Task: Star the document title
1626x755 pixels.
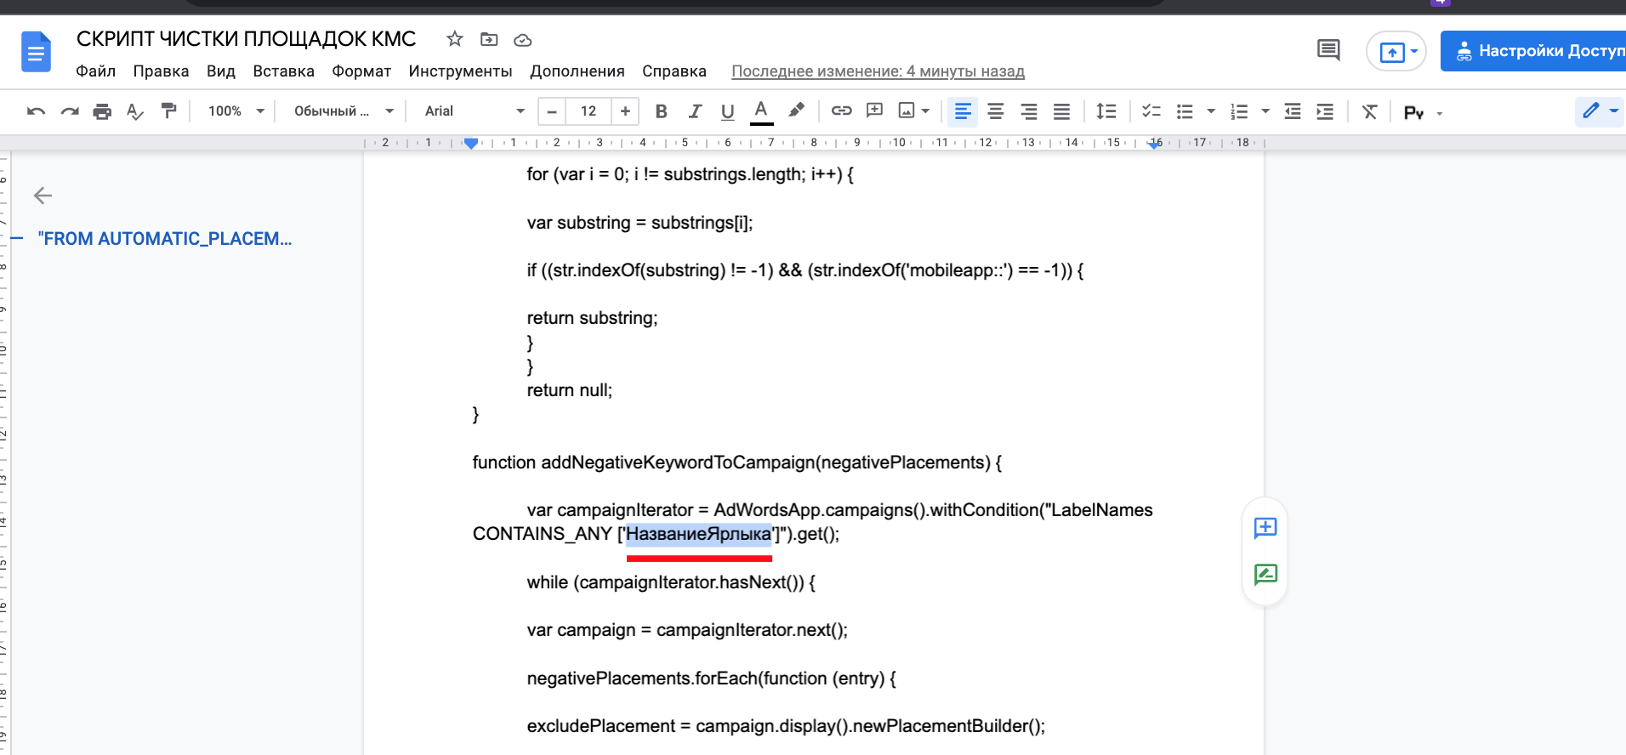Action: pyautogui.click(x=455, y=39)
